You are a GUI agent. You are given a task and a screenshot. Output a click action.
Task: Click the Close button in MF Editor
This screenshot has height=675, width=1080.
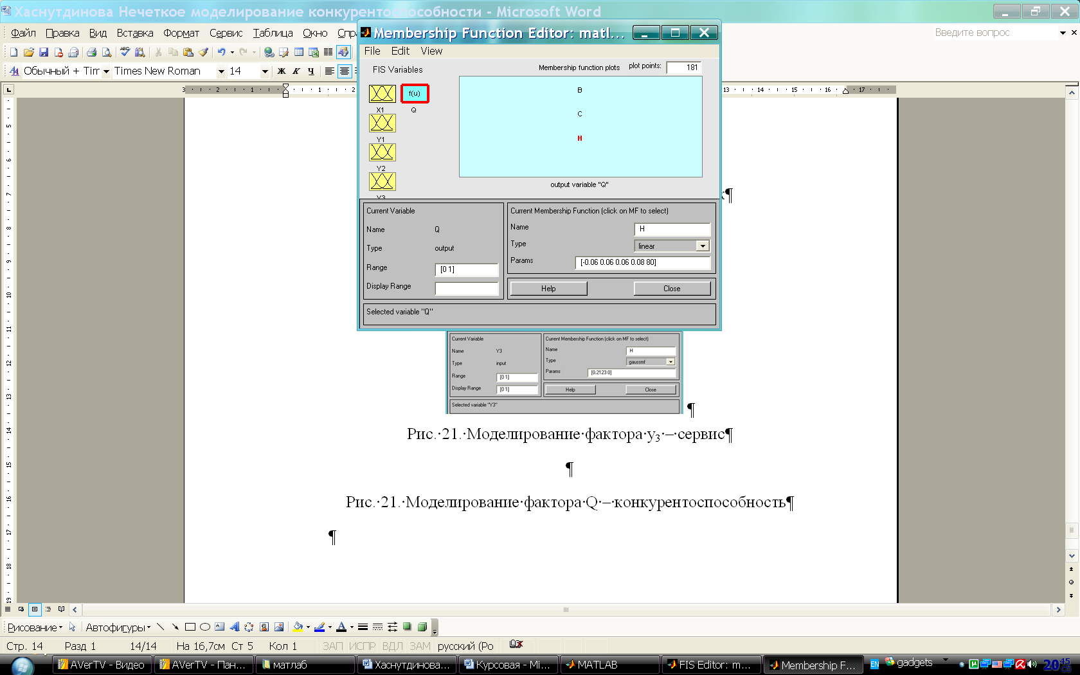tap(672, 289)
